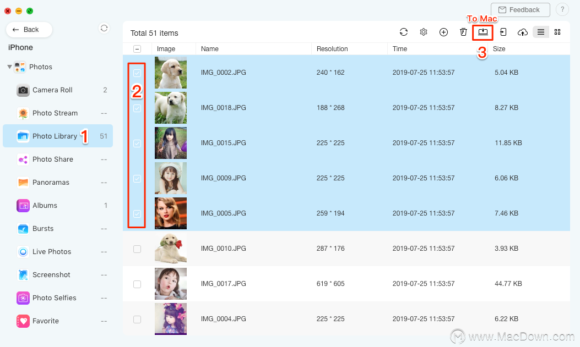Click the Feedback button
The height and width of the screenshot is (347, 580).
[520, 10]
